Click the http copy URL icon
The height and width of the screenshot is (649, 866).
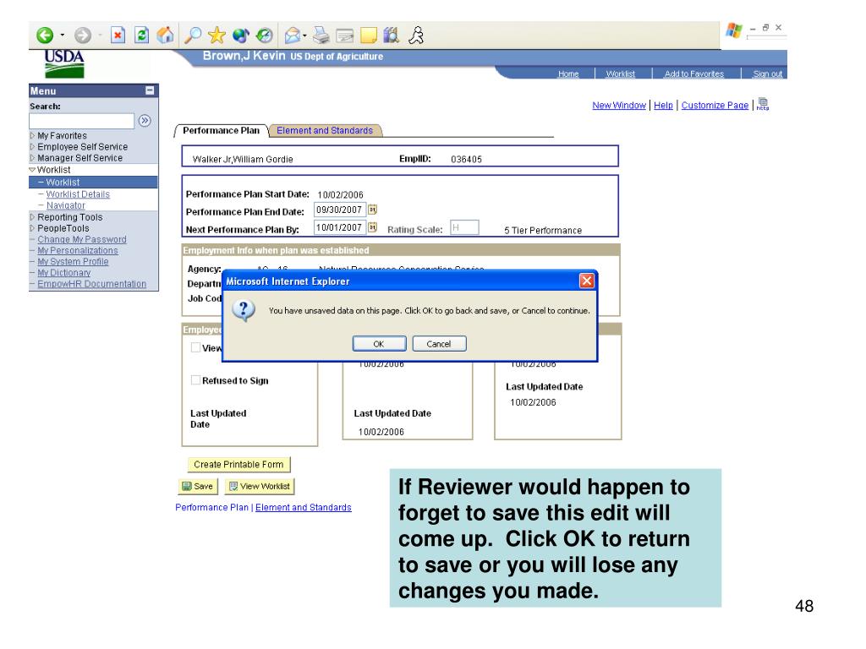(x=764, y=104)
